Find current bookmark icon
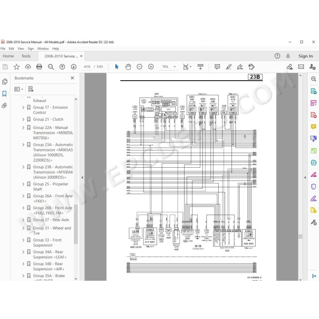 [31, 89]
